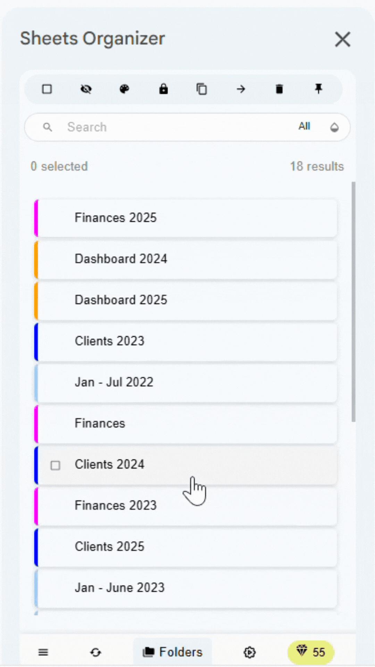
Task: Delete selected sheets via the trash icon
Action: click(x=280, y=89)
